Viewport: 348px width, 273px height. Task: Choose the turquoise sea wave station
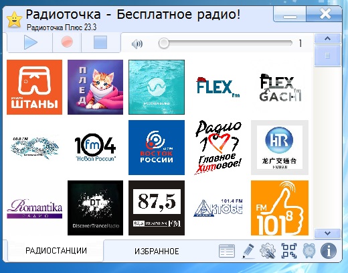(157, 87)
